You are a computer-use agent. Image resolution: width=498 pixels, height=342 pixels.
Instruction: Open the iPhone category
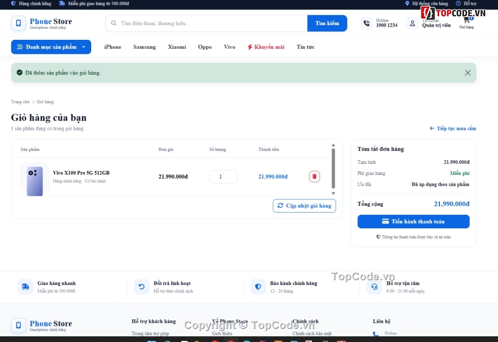pyautogui.click(x=113, y=47)
